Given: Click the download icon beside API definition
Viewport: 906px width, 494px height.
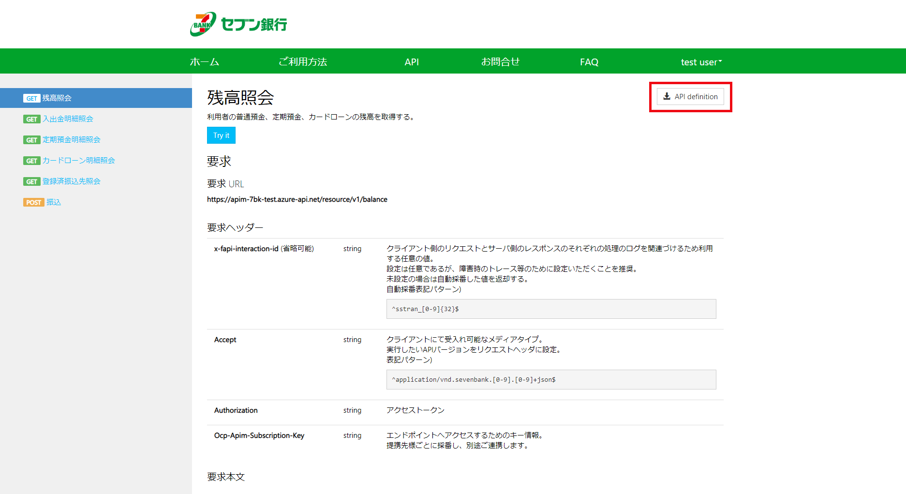Looking at the screenshot, I should point(667,96).
